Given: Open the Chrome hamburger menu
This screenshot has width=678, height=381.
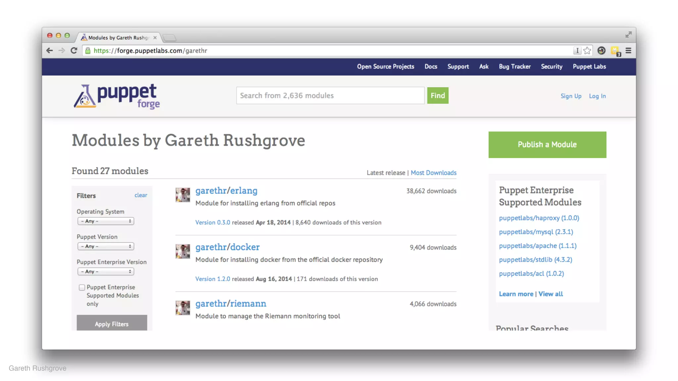Looking at the screenshot, I should 628,51.
